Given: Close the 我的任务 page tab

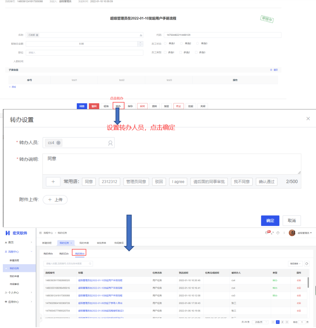Looking at the screenshot, I should pos(71,243).
